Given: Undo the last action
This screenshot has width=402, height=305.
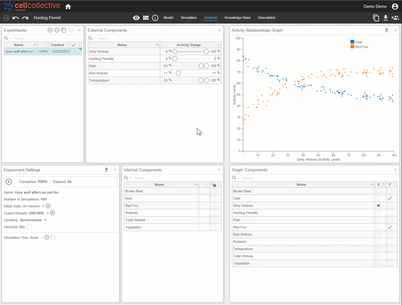Looking at the screenshot, I should pos(16,18).
